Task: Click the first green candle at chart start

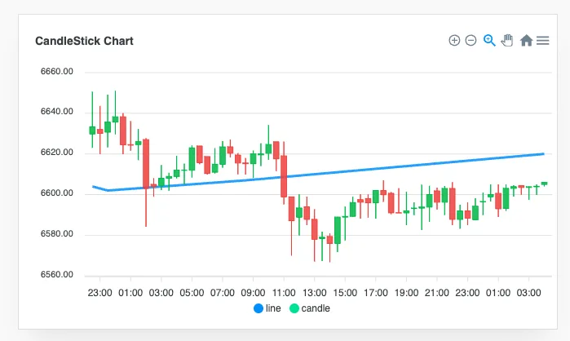Action: coord(92,131)
